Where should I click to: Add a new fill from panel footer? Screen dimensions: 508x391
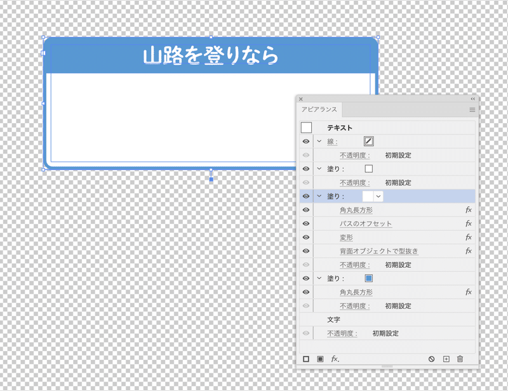(x=320, y=359)
